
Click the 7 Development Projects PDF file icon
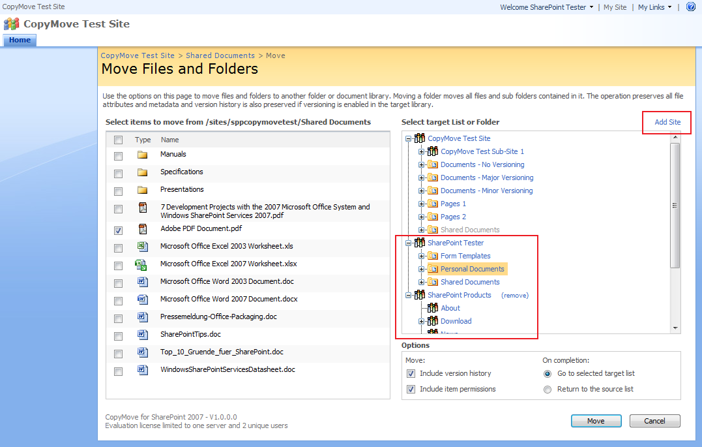point(142,208)
